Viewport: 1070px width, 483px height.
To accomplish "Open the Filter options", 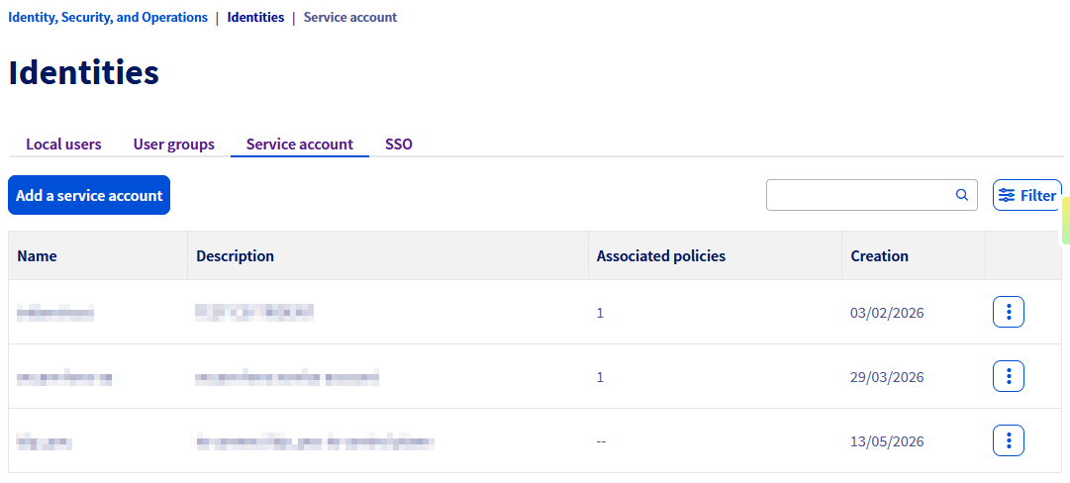I will (x=1027, y=195).
